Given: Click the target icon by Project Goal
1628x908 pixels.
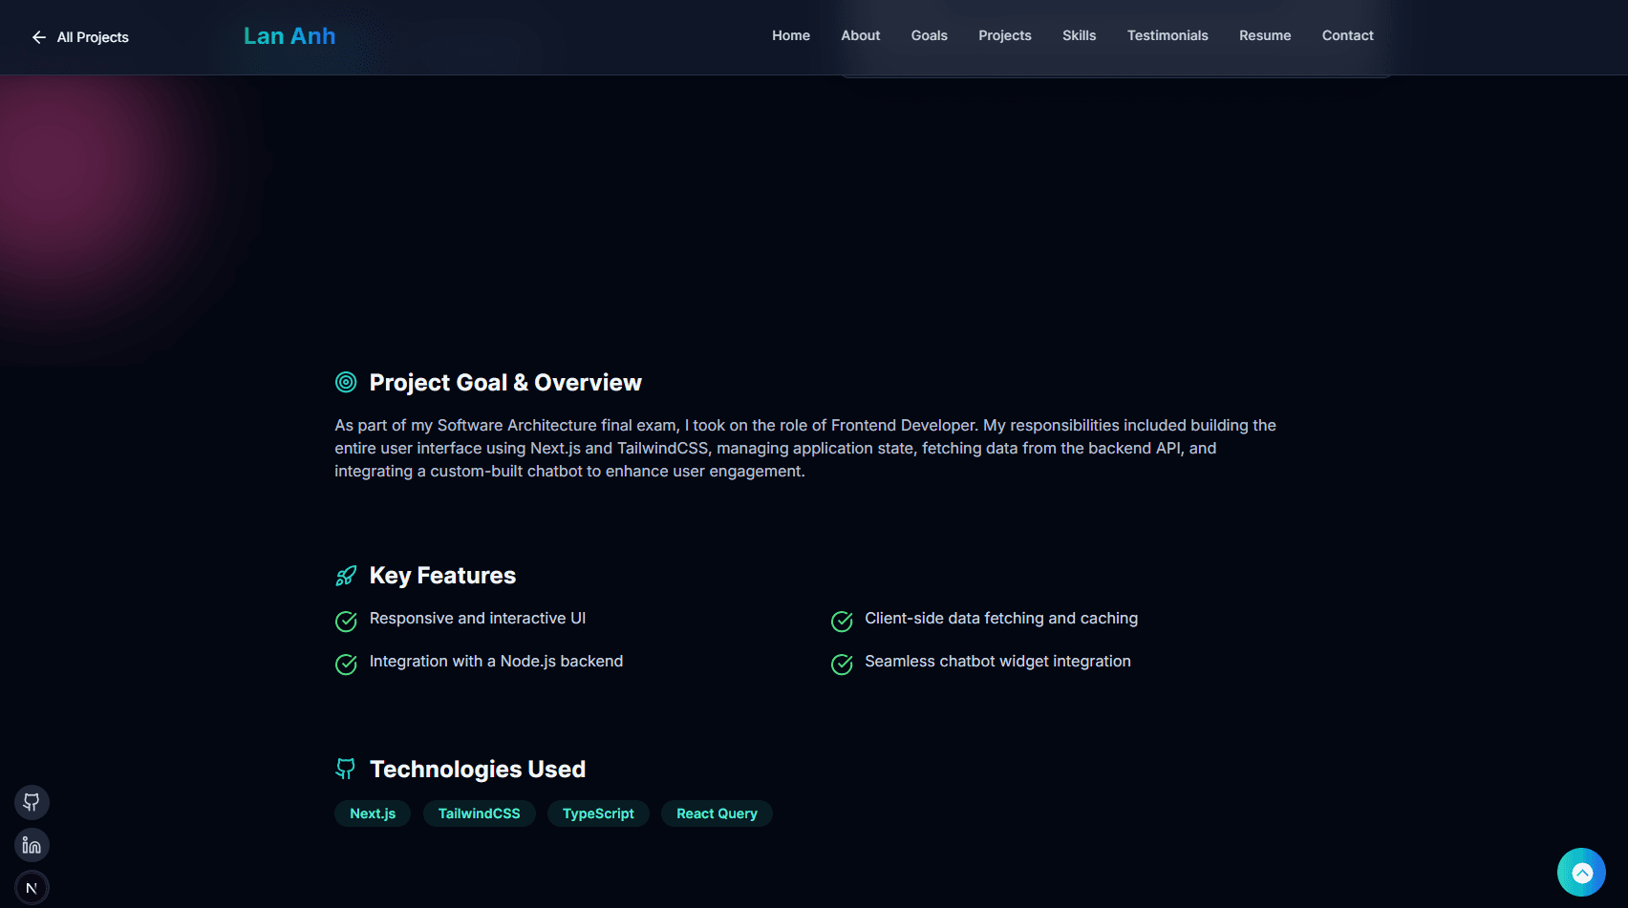Looking at the screenshot, I should pyautogui.click(x=346, y=383).
